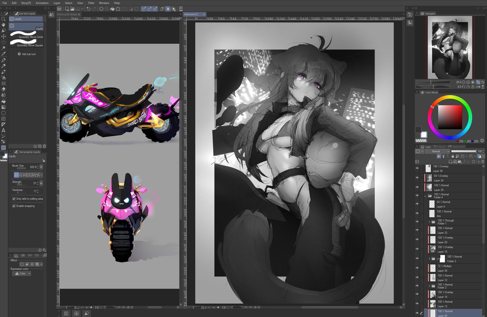This screenshot has width=487, height=317.
Task: Select the Liquify tool in toolbar
Action: [4, 148]
